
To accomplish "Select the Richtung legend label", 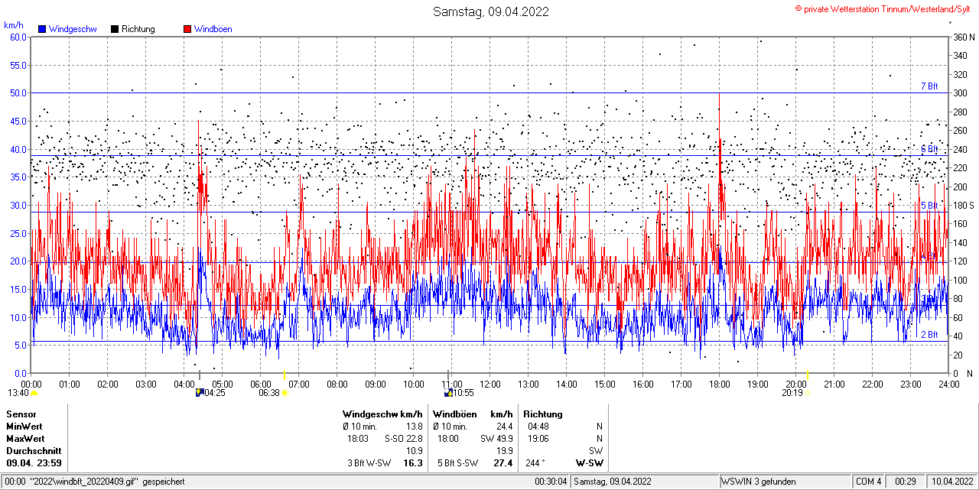I will tap(138, 29).
